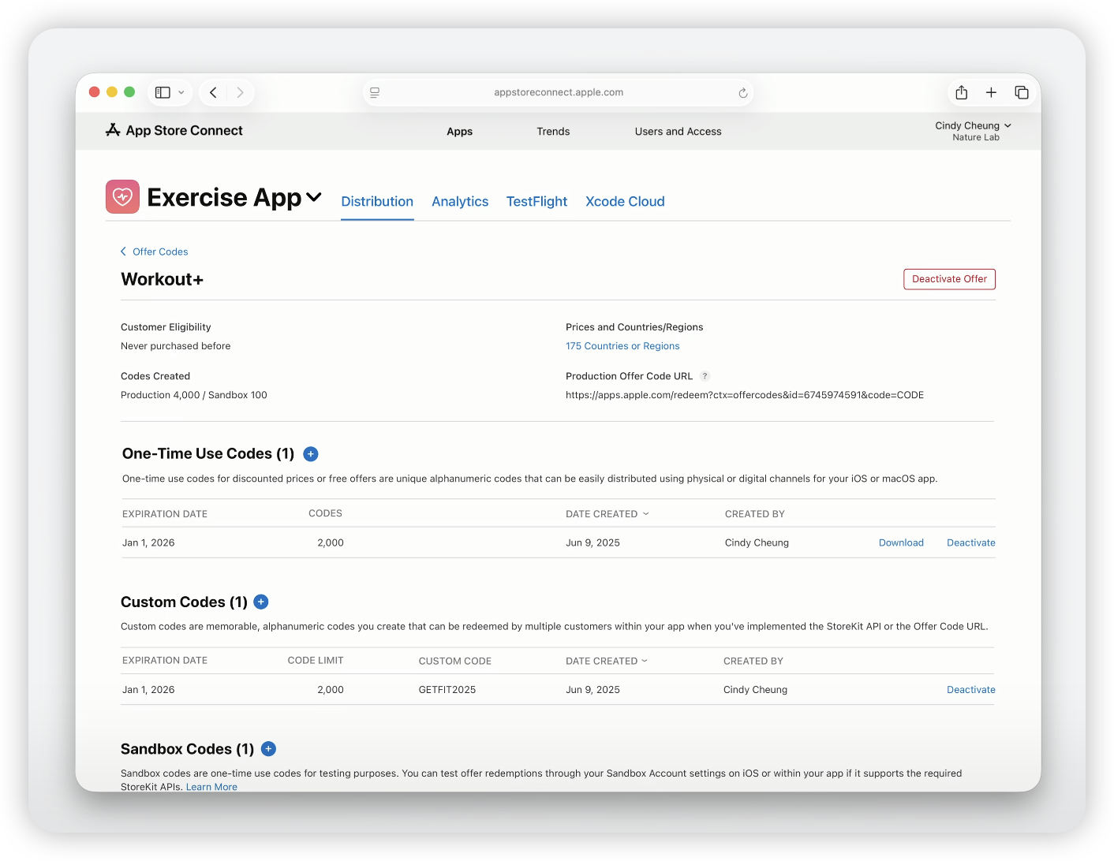Go back to Offer Codes
The width and height of the screenshot is (1114, 861).
[x=155, y=252]
